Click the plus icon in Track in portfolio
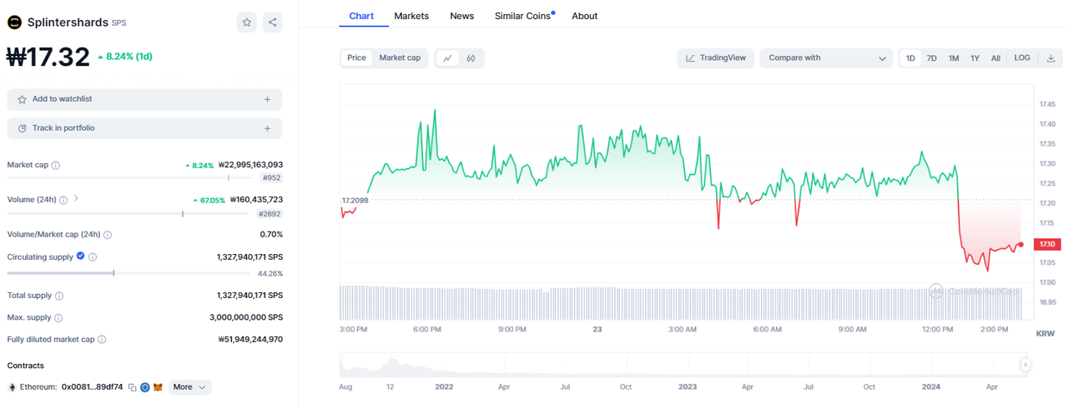The image size is (1068, 408). 267,128
